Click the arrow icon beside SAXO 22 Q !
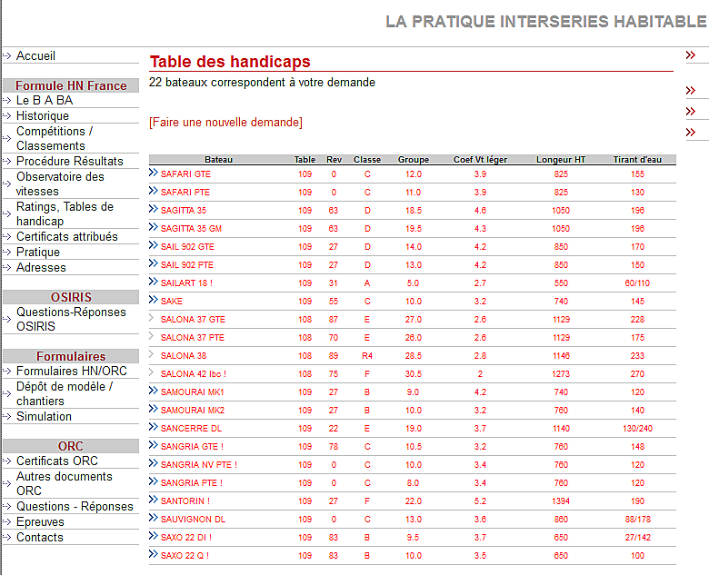Screen dimensions: 709x575 (153, 554)
